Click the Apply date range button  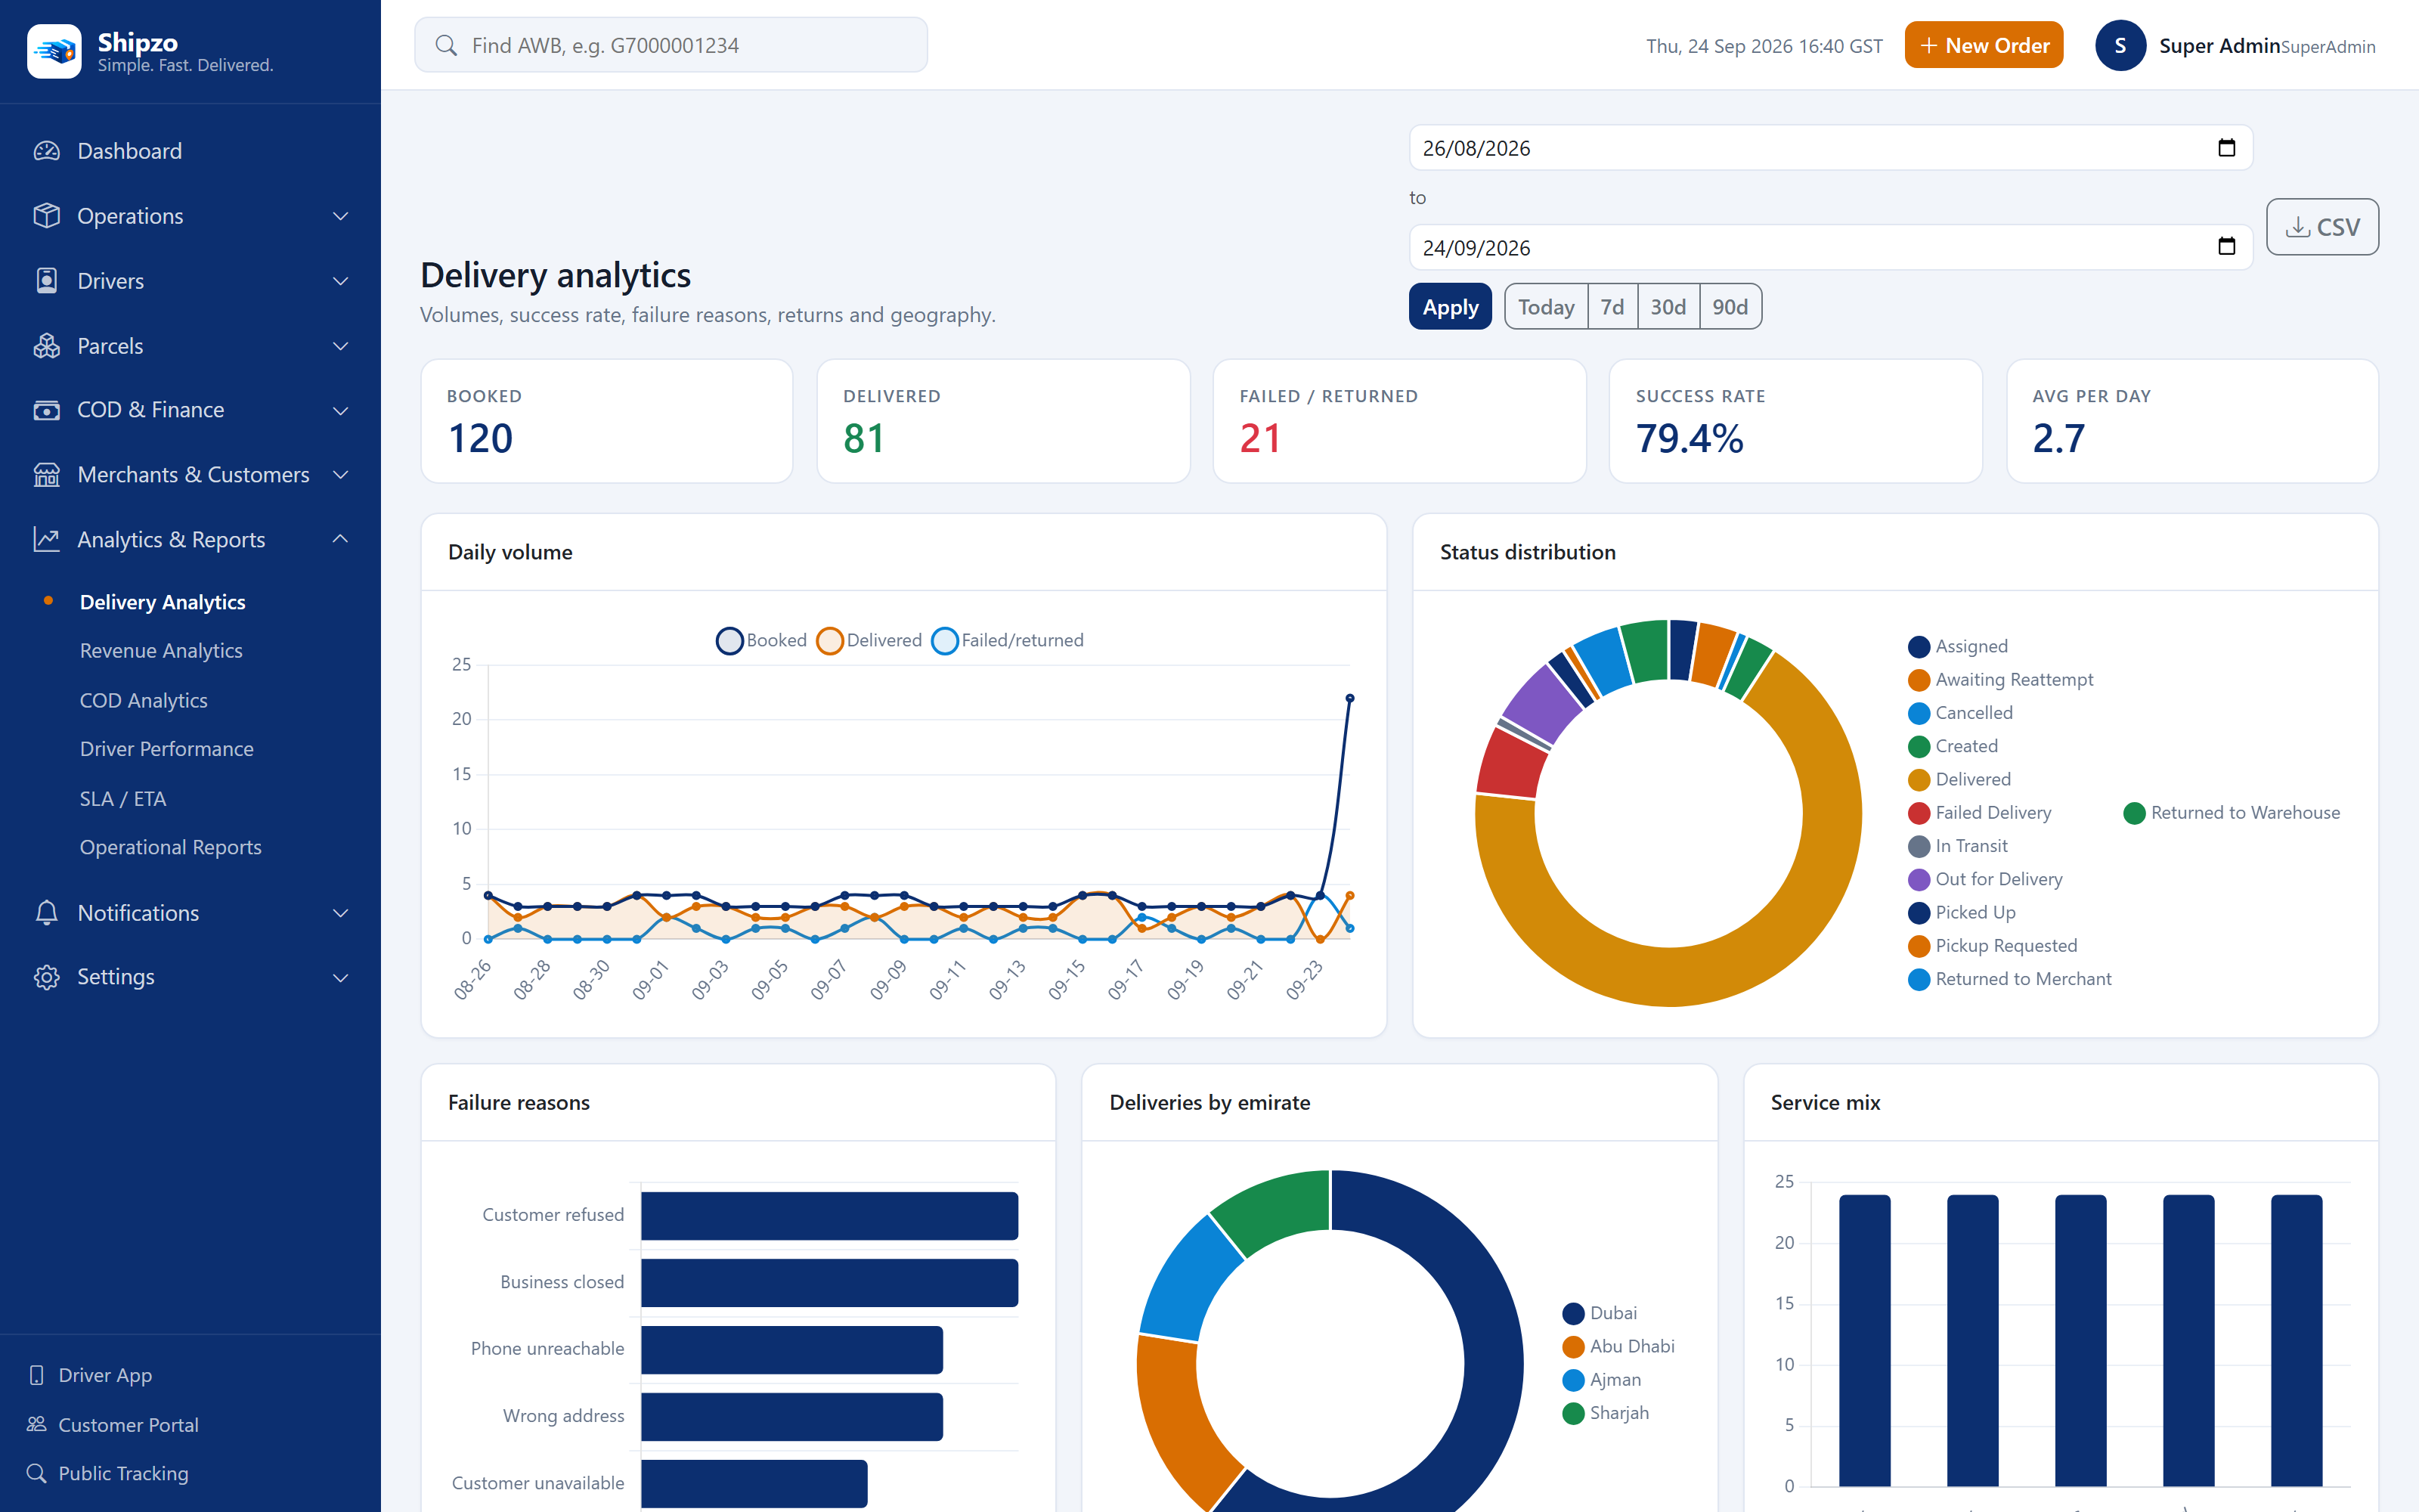pyautogui.click(x=1451, y=307)
